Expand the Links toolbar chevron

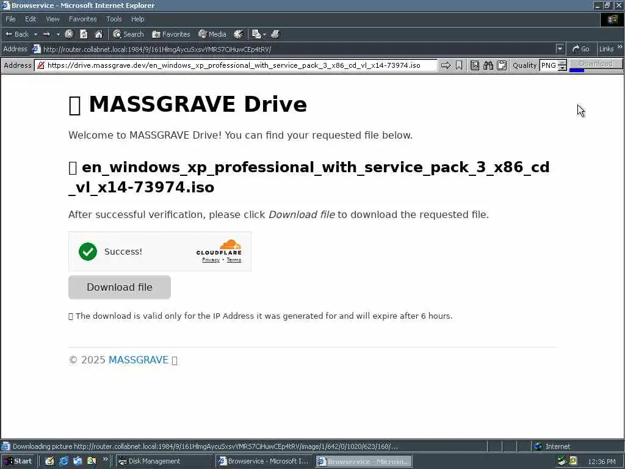click(620, 47)
